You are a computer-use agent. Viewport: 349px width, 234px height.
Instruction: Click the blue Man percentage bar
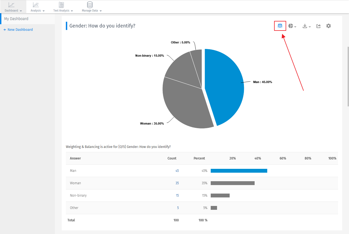click(x=239, y=170)
